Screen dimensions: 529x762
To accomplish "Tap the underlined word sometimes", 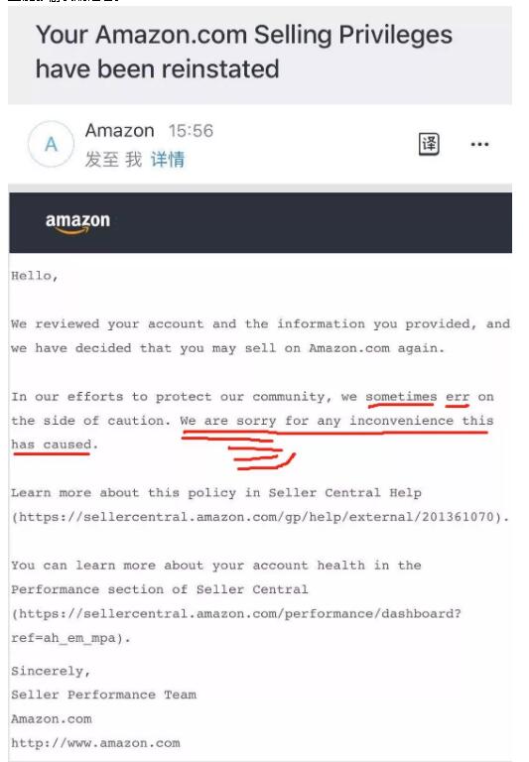I will pyautogui.click(x=401, y=397).
